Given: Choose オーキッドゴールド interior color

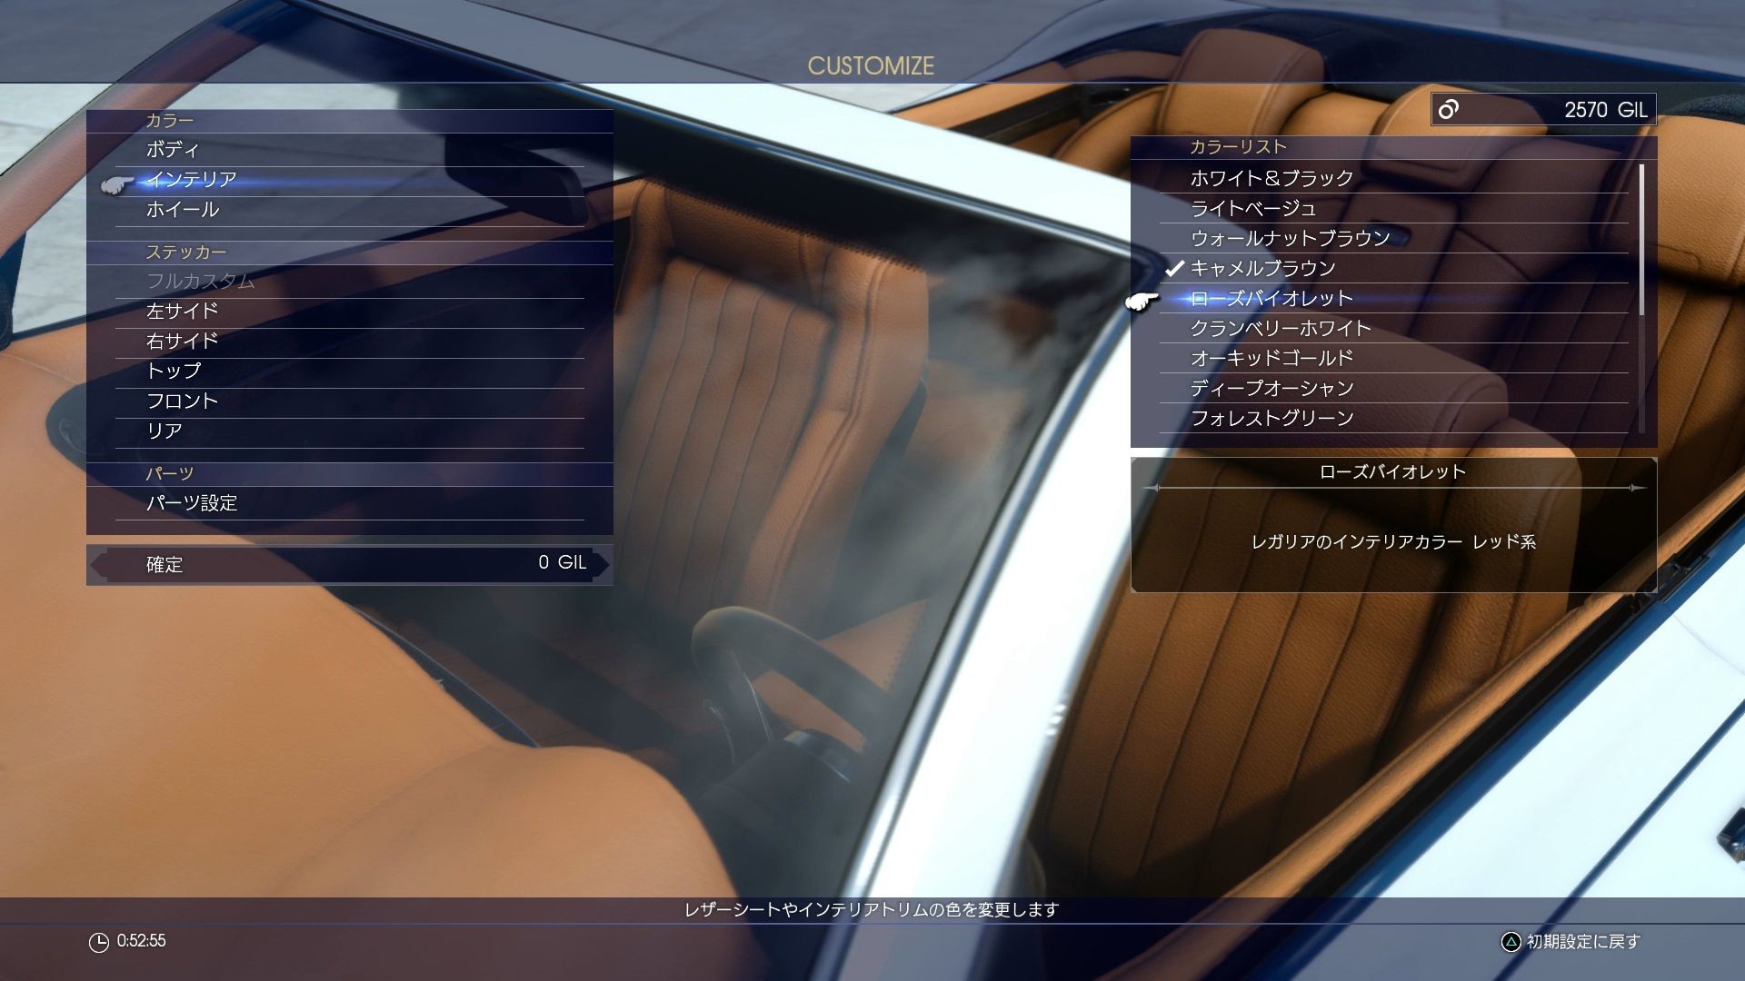Looking at the screenshot, I should (x=1393, y=358).
